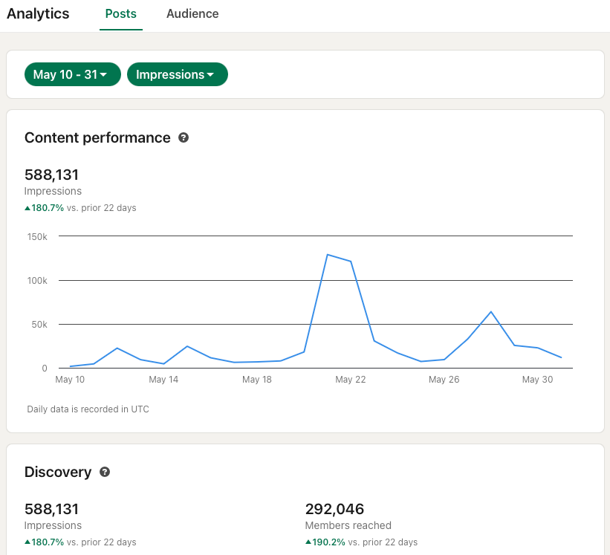The height and width of the screenshot is (555, 610).
Task: Switch to the Audience tab
Action: click(192, 14)
